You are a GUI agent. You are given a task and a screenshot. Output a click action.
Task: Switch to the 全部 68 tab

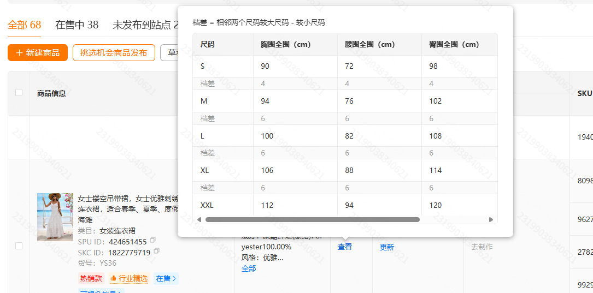tap(24, 25)
